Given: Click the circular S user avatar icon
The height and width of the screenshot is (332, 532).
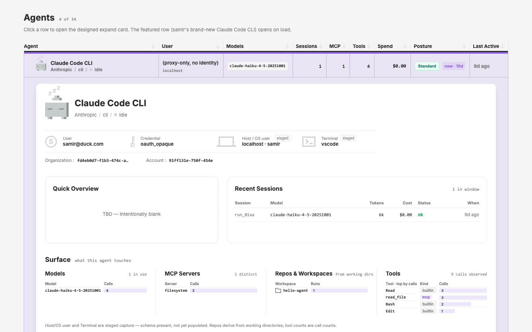Looking at the screenshot, I should click(51, 142).
